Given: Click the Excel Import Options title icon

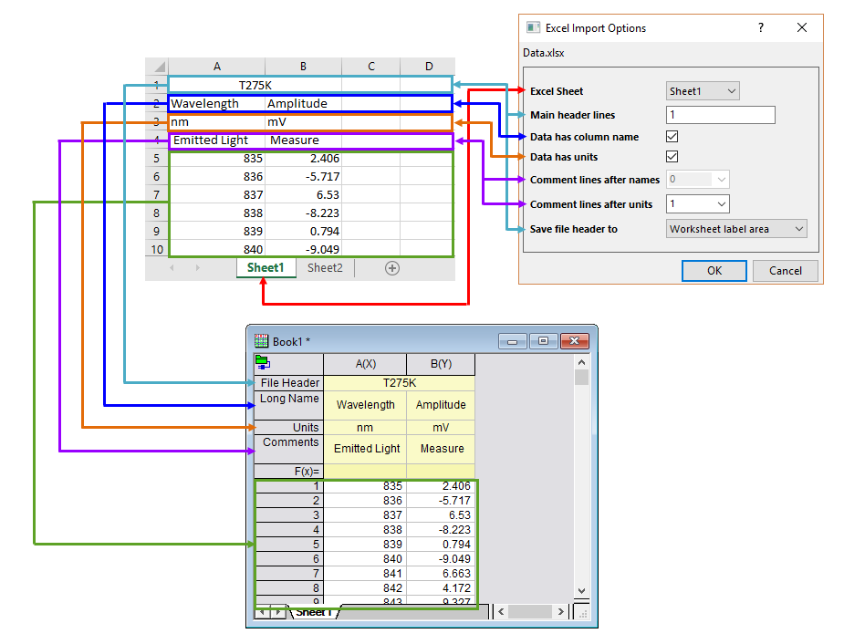Looking at the screenshot, I should [532, 28].
